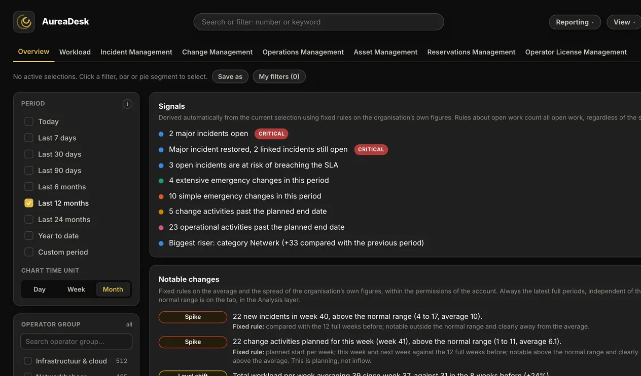Click Spike badge for 22 new incidents
641x376 pixels.
pos(193,317)
